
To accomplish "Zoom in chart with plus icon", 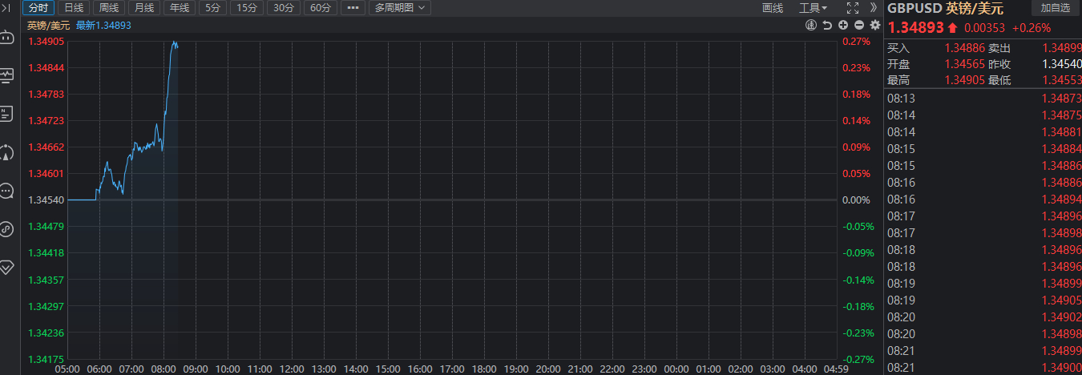I will point(843,25).
